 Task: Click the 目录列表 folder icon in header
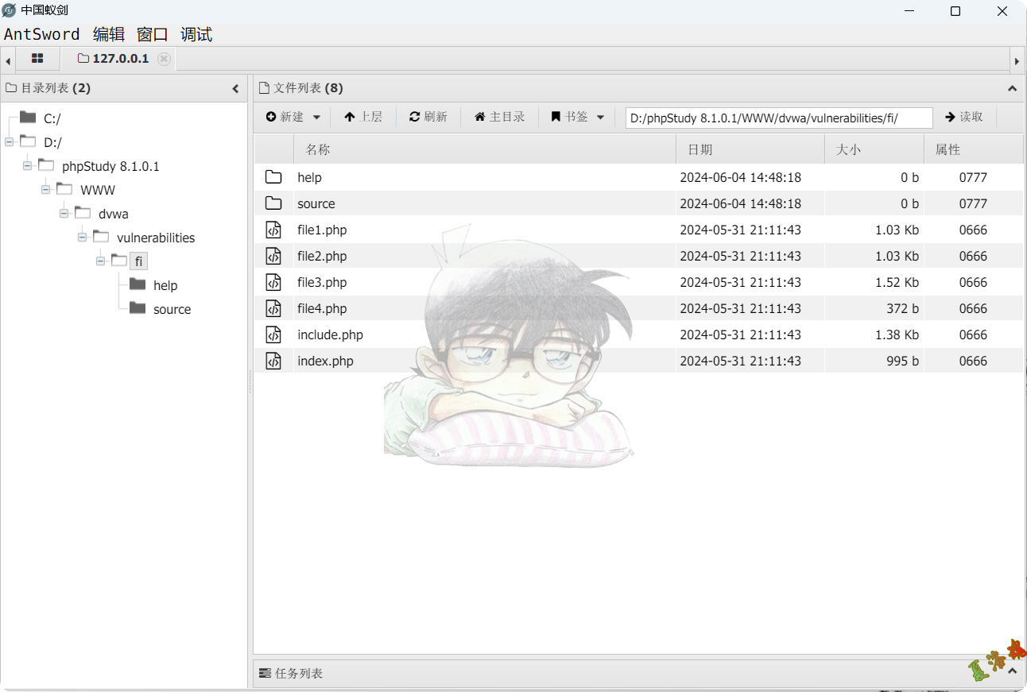click(11, 88)
